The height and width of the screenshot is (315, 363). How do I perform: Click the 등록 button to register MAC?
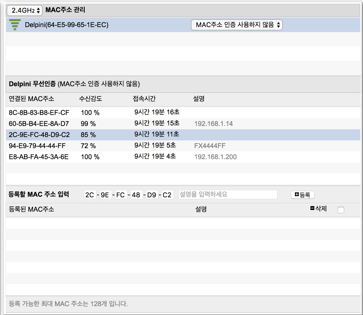click(x=303, y=195)
